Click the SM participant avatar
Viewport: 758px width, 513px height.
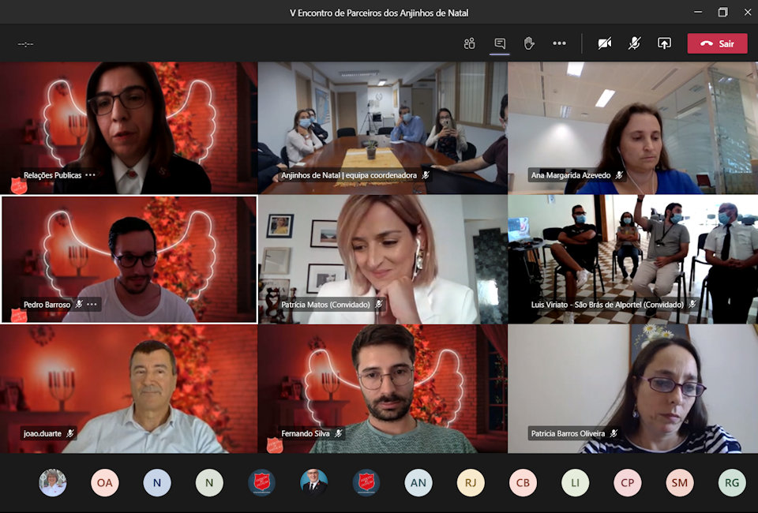click(x=679, y=482)
